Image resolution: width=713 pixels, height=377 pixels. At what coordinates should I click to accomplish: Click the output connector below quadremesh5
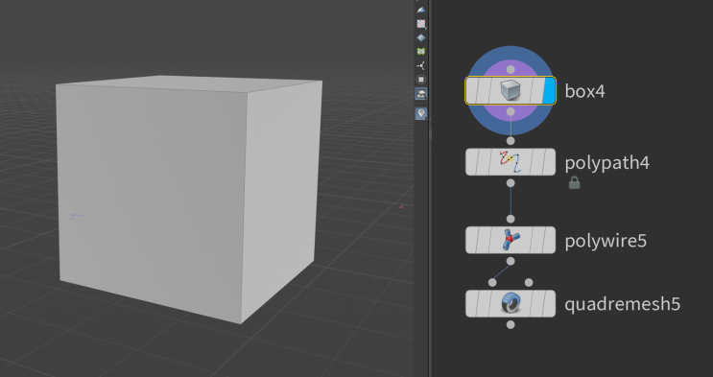(x=511, y=324)
